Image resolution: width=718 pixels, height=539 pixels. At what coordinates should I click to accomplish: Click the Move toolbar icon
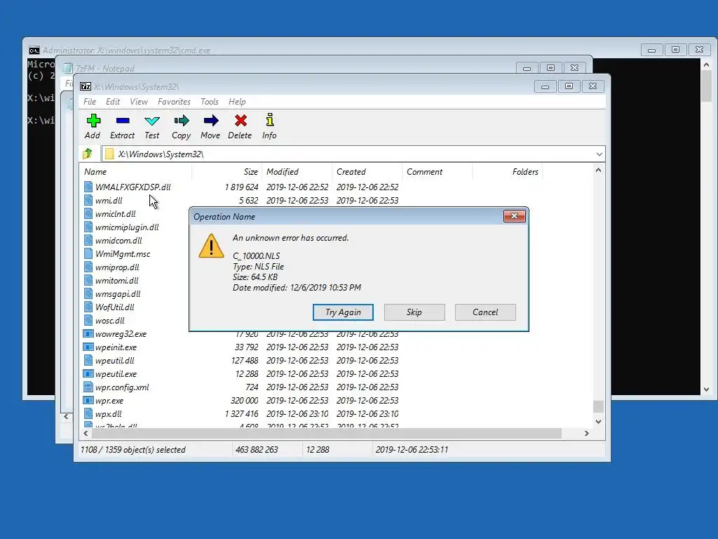coord(210,121)
